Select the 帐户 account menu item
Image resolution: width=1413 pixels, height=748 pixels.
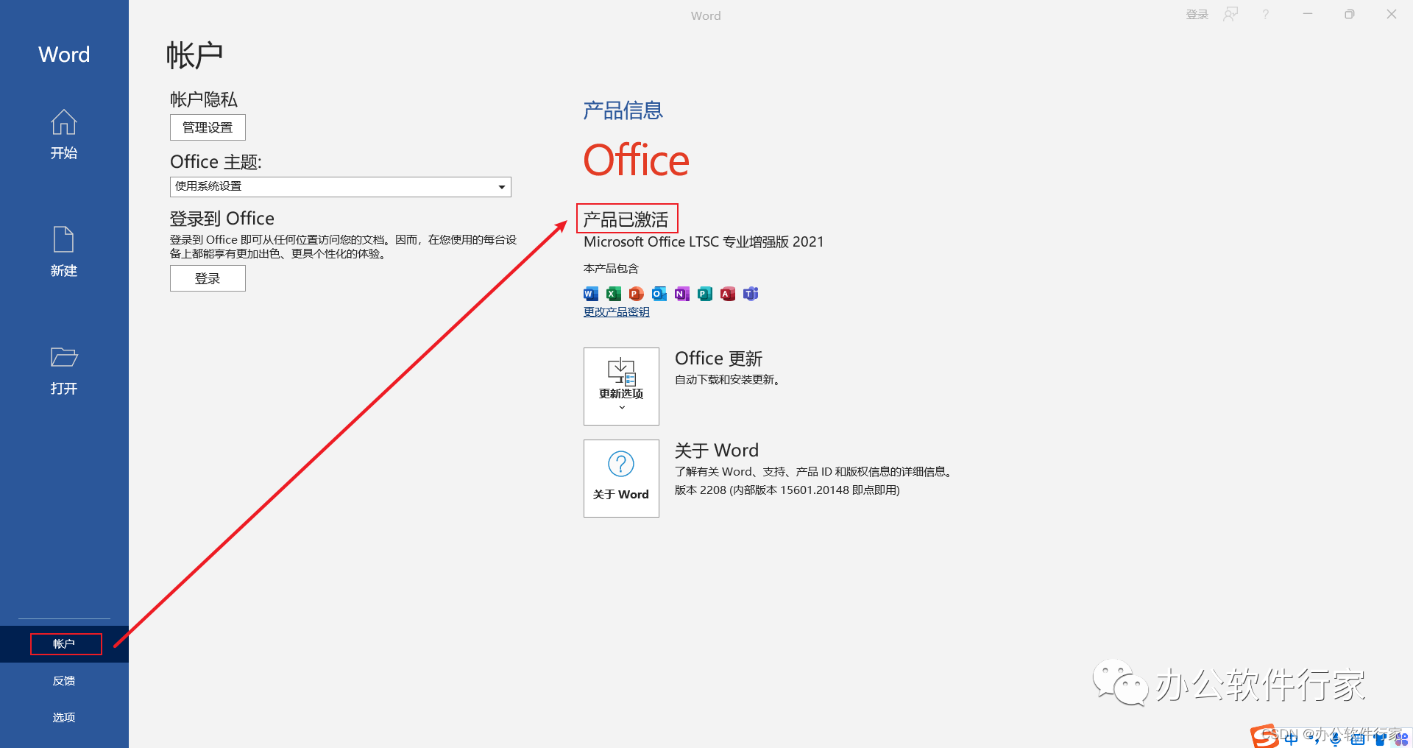tap(64, 644)
